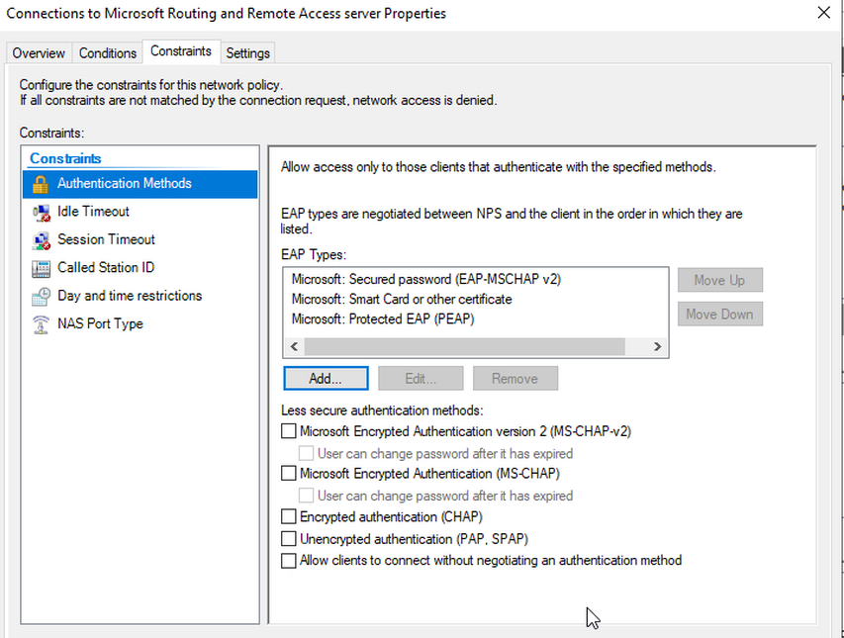Screen dimensions: 844x638
Task: Select Microsoft: Secured password (EAP-MSCHAP v2)
Action: (426, 279)
